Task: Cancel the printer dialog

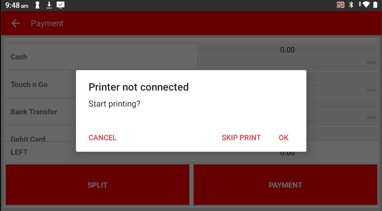Action: click(102, 138)
